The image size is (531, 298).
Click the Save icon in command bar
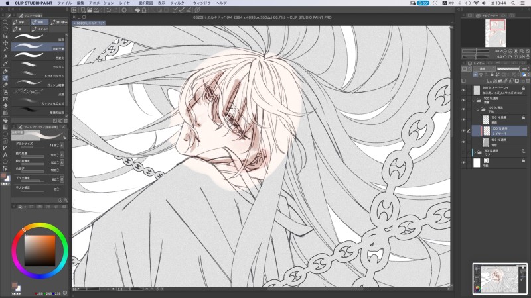click(95, 10)
